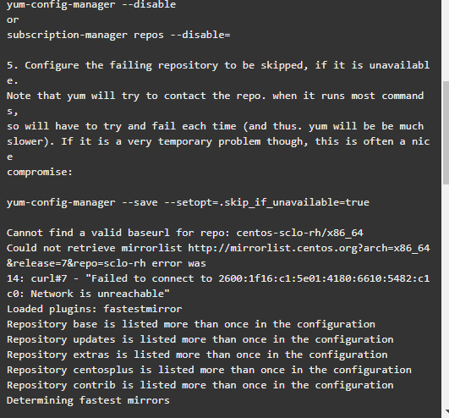The height and width of the screenshot is (418, 449).
Task: Click the 'Network is unreachable' error text
Action: click(x=100, y=294)
